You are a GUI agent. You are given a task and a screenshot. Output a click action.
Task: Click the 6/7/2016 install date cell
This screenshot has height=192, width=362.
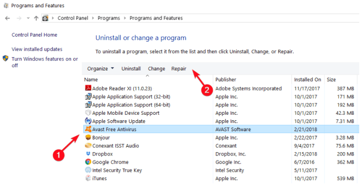pyautogui.click(x=304, y=162)
